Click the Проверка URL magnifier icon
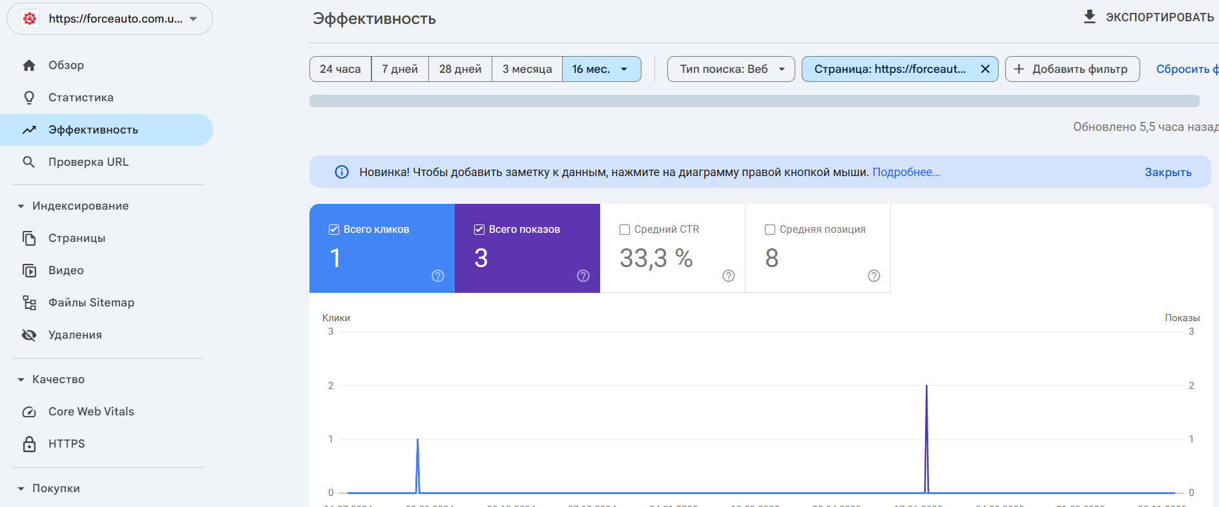 pyautogui.click(x=29, y=162)
